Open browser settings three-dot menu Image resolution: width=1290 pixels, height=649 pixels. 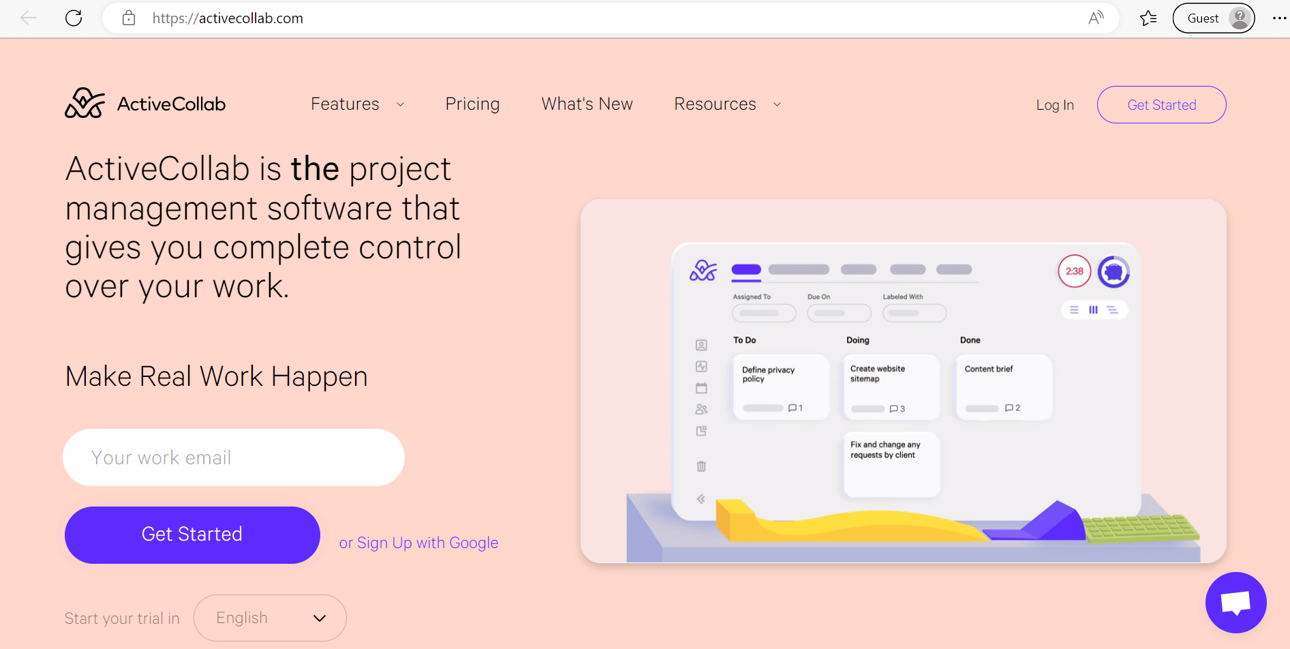[x=1279, y=18]
